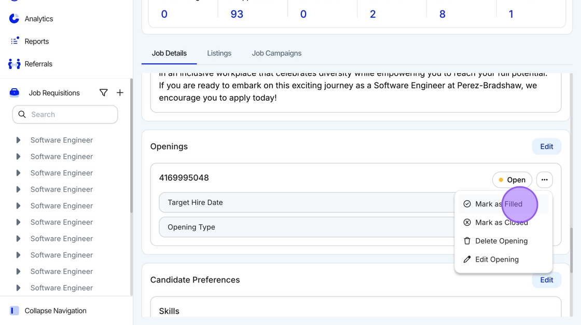Click the magnifier icon in the search box
The image size is (581, 325).
pyautogui.click(x=22, y=114)
